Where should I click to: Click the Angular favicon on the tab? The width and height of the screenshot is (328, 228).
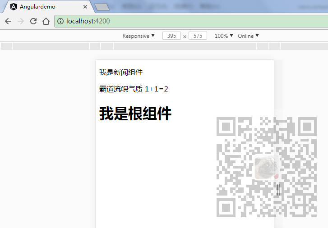(14, 7)
